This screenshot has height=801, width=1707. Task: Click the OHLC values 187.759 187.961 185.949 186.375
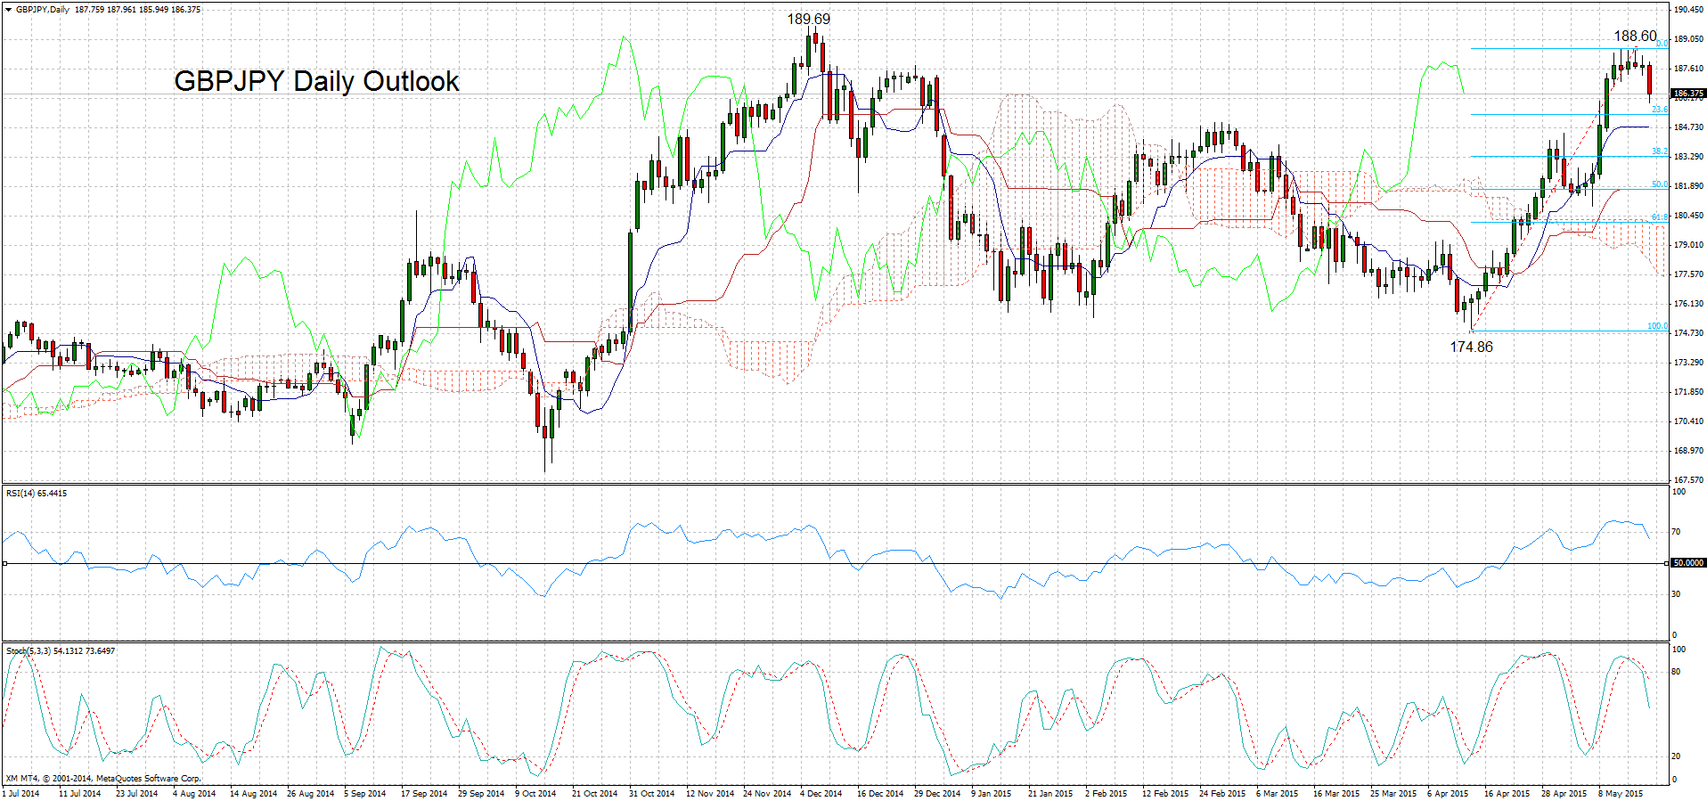click(x=138, y=10)
